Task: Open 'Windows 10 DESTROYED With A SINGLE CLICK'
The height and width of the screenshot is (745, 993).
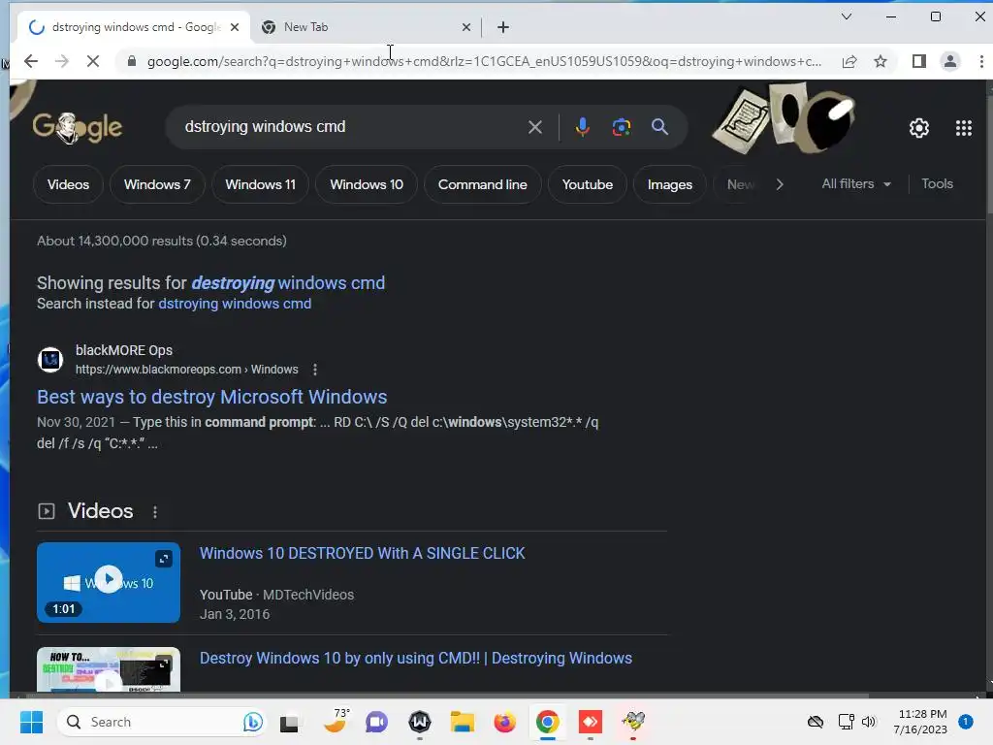Action: pyautogui.click(x=363, y=554)
